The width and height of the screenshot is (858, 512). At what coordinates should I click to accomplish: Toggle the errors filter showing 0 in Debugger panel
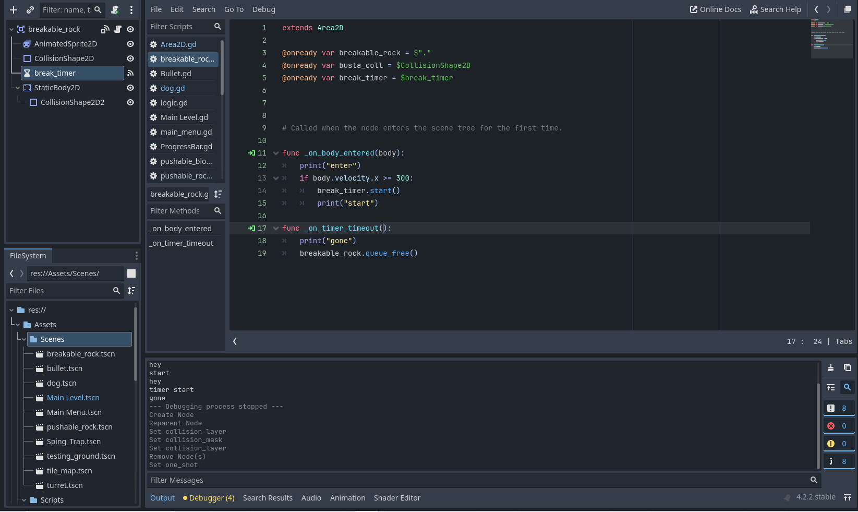[839, 425]
